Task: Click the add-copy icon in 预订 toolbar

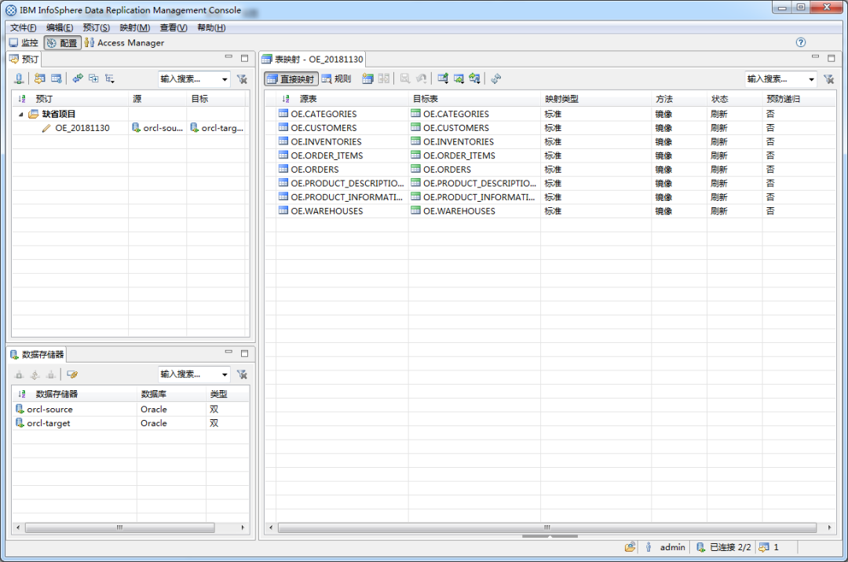Action: pyautogui.click(x=94, y=79)
